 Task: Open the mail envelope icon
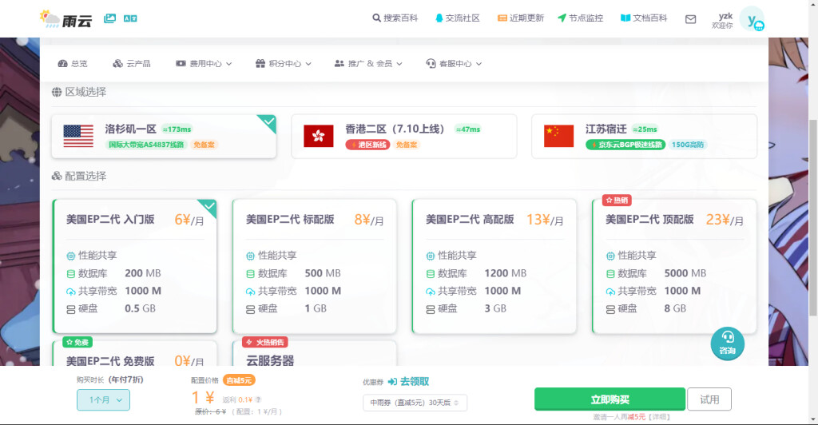(690, 19)
